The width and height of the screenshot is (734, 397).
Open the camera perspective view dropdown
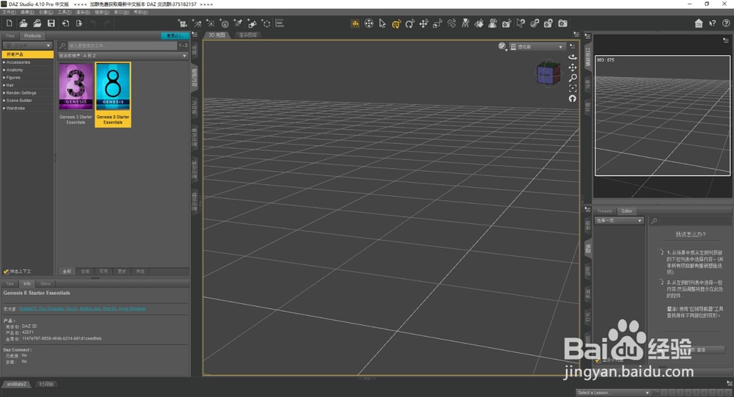point(537,47)
